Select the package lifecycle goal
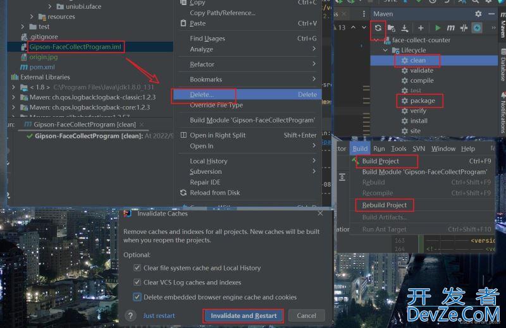This screenshot has width=506, height=328. 423,100
